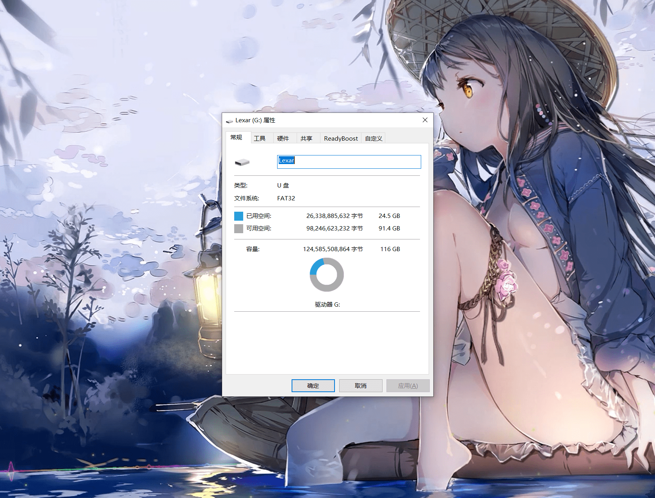
Task: Click the 取消 button
Action: [361, 386]
